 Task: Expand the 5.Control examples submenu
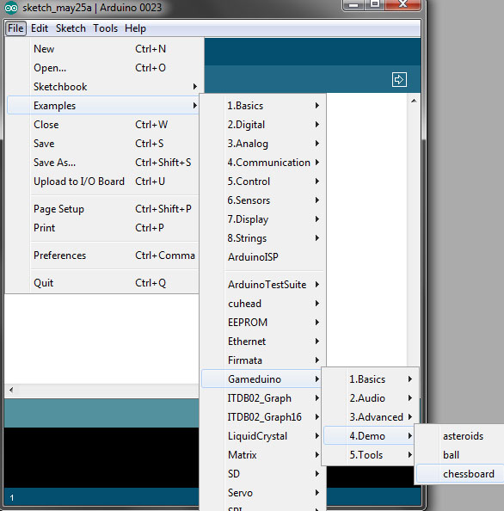(263, 182)
